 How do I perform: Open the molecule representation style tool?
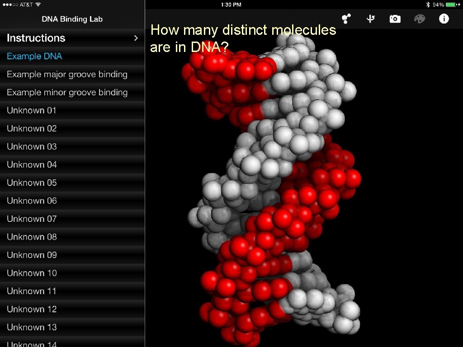(x=345, y=19)
